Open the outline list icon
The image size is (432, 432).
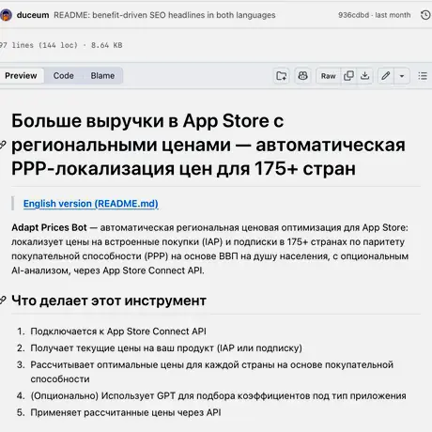click(x=423, y=76)
